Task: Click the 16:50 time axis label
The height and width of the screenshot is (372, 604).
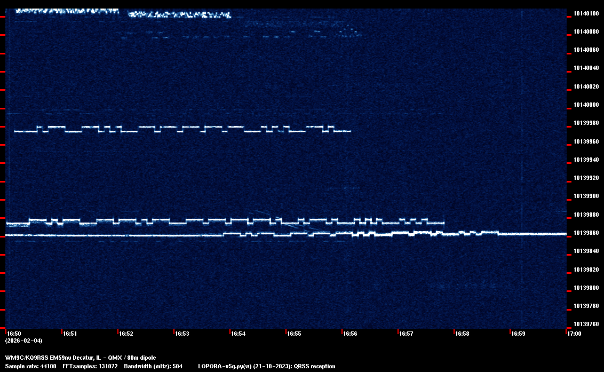Action: tap(13, 334)
